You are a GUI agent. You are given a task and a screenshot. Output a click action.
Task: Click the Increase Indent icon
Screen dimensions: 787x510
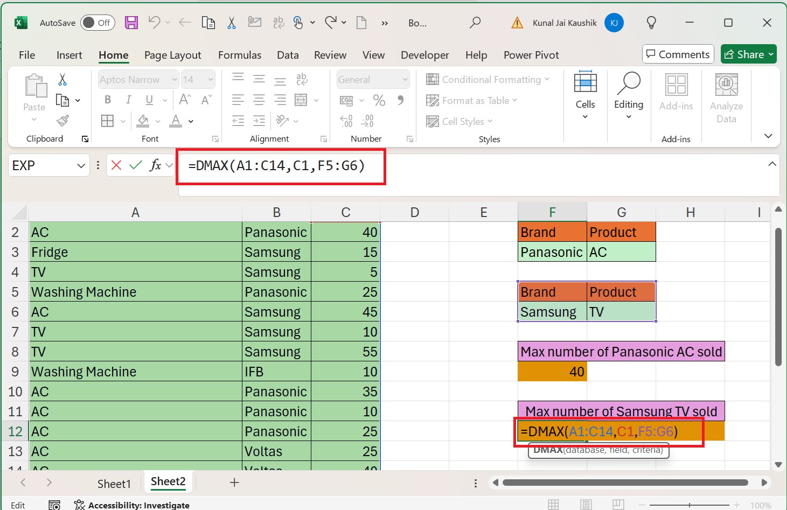259,121
